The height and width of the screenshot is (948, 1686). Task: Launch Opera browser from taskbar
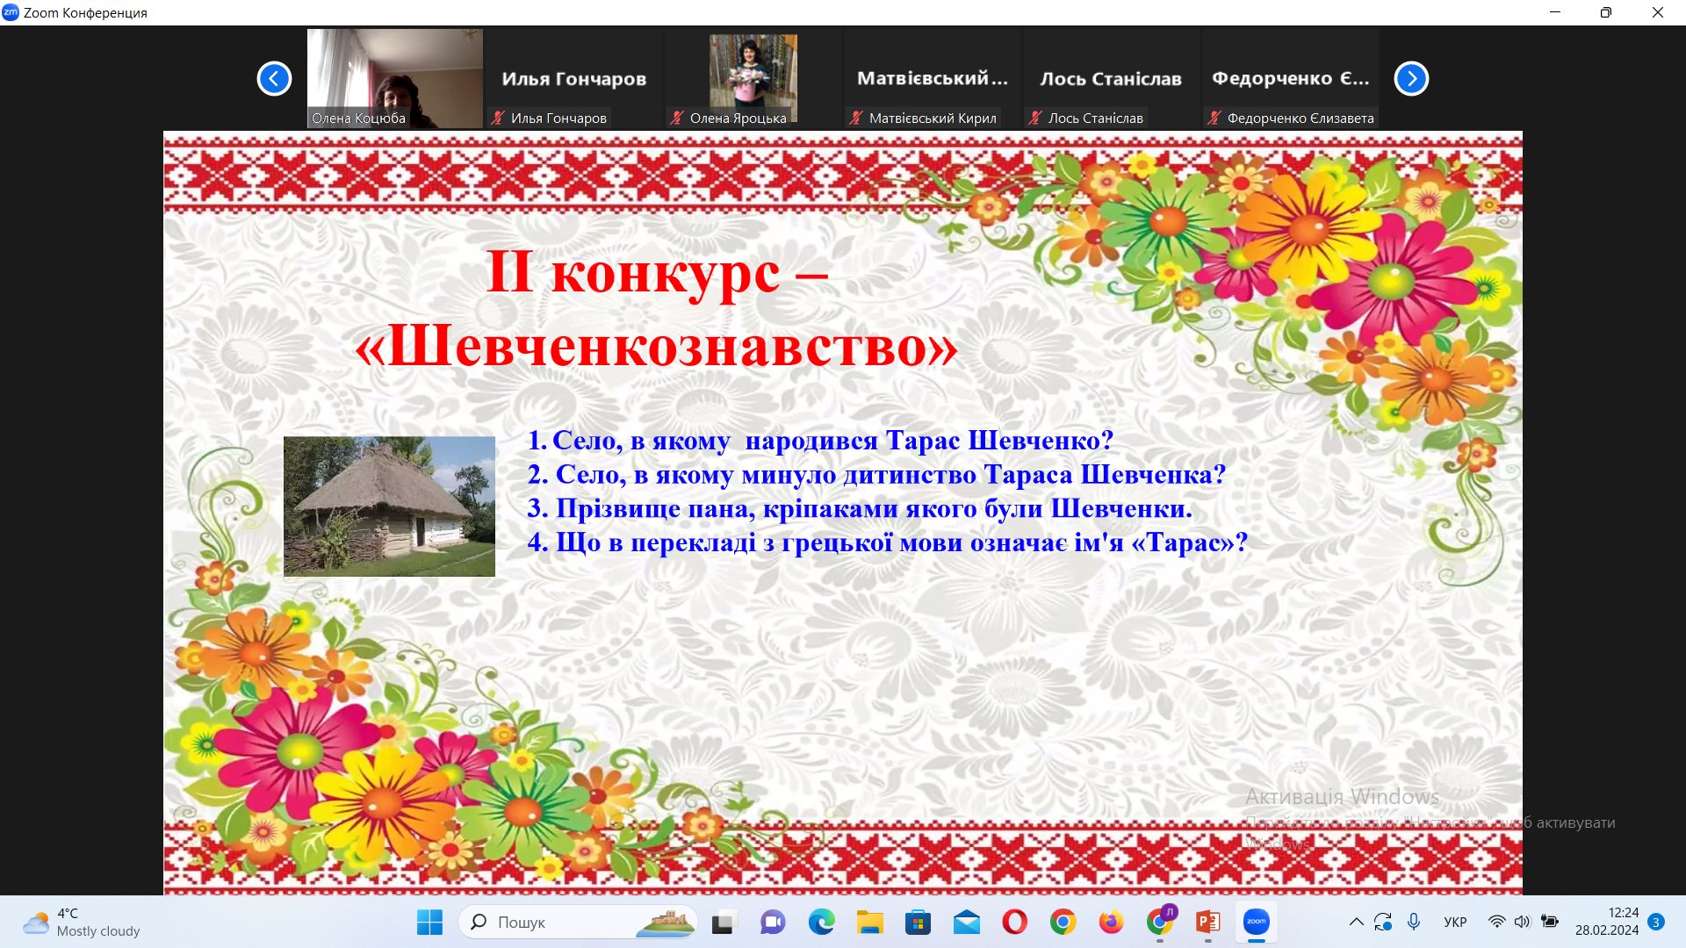click(1014, 922)
